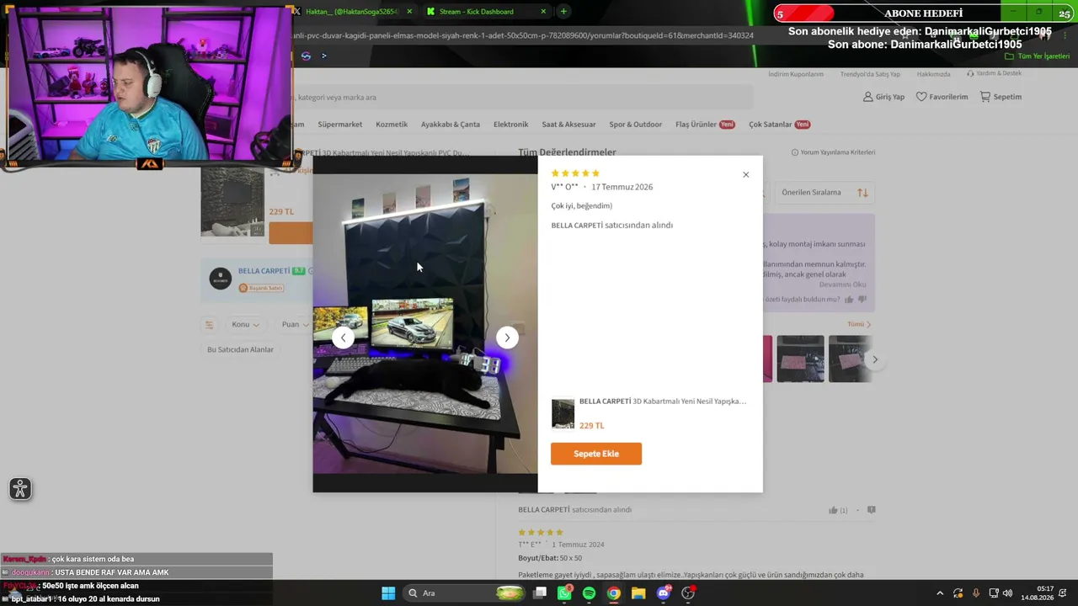Open Yardım & Destek help link
The width and height of the screenshot is (1078, 606).
(x=994, y=74)
